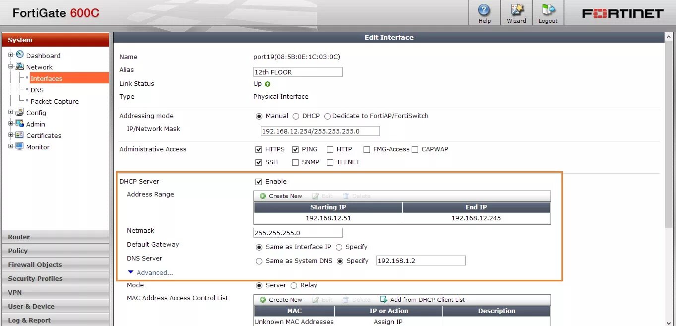Click the Dashboard gauge icon
Image resolution: width=676 pixels, height=326 pixels.
point(20,55)
